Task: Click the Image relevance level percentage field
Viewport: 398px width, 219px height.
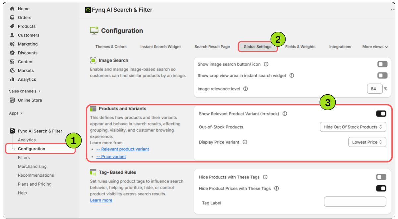Action: [x=375, y=89]
